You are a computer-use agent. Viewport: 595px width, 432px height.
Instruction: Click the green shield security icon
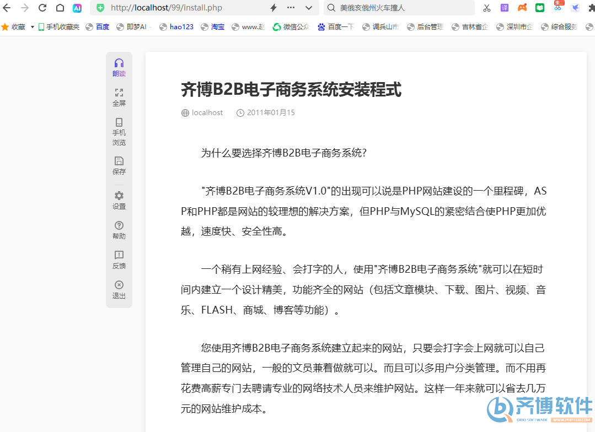[100, 8]
